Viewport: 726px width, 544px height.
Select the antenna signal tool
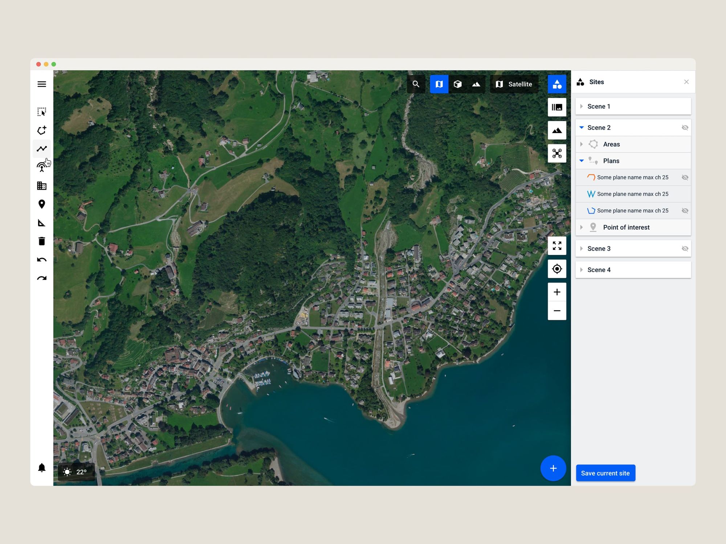pyautogui.click(x=42, y=167)
